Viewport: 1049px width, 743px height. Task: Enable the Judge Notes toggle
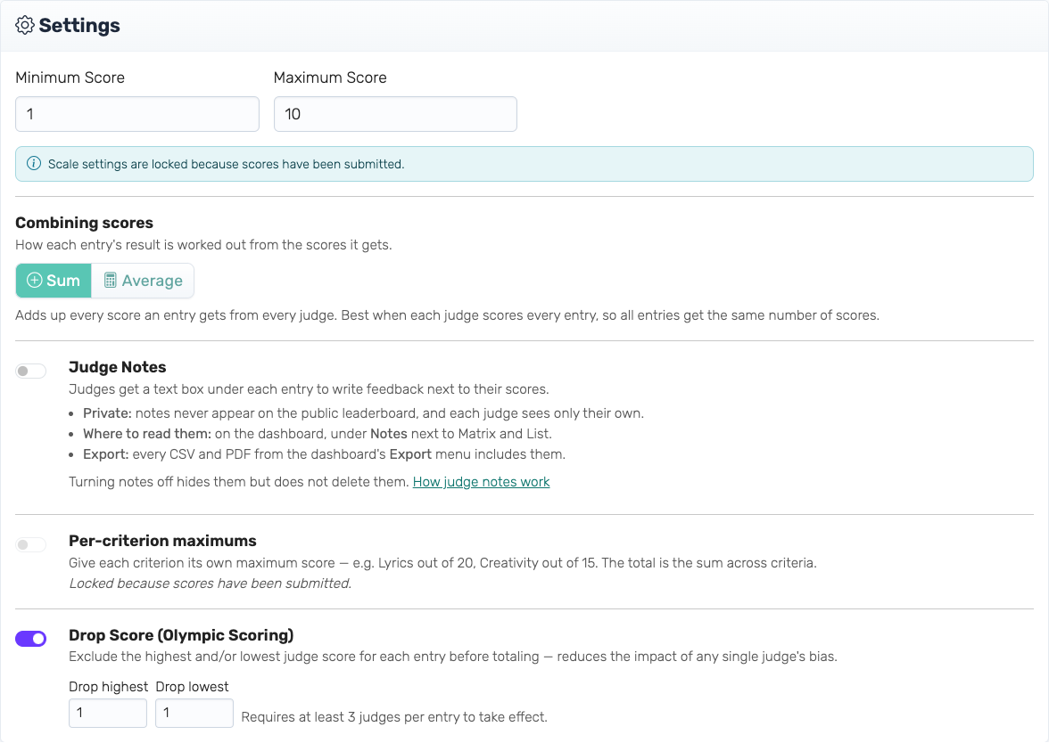click(30, 371)
